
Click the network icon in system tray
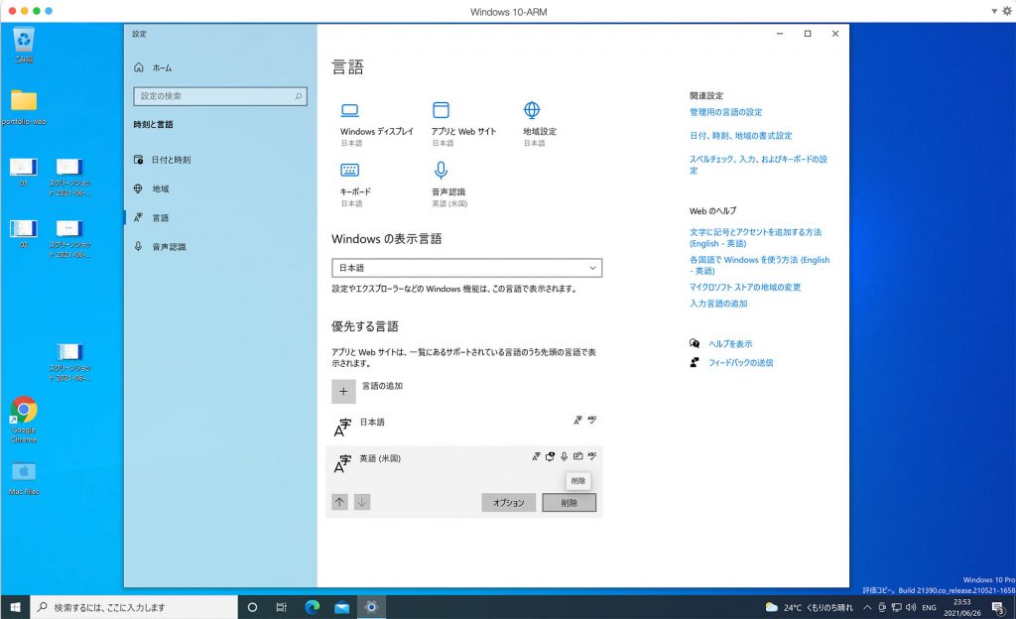click(x=897, y=607)
